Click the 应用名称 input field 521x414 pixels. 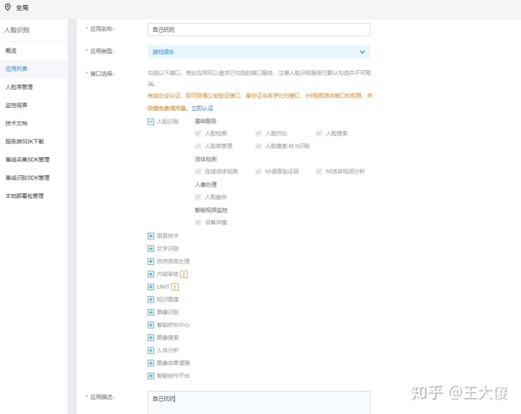pyautogui.click(x=259, y=30)
